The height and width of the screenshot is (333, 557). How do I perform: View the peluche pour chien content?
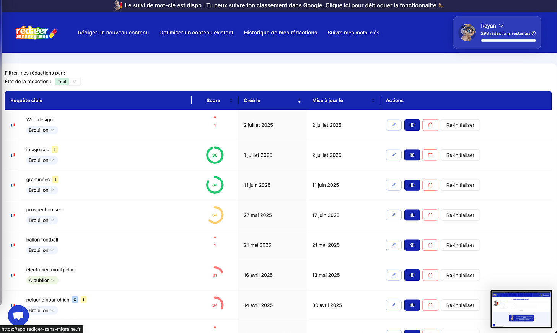412,305
